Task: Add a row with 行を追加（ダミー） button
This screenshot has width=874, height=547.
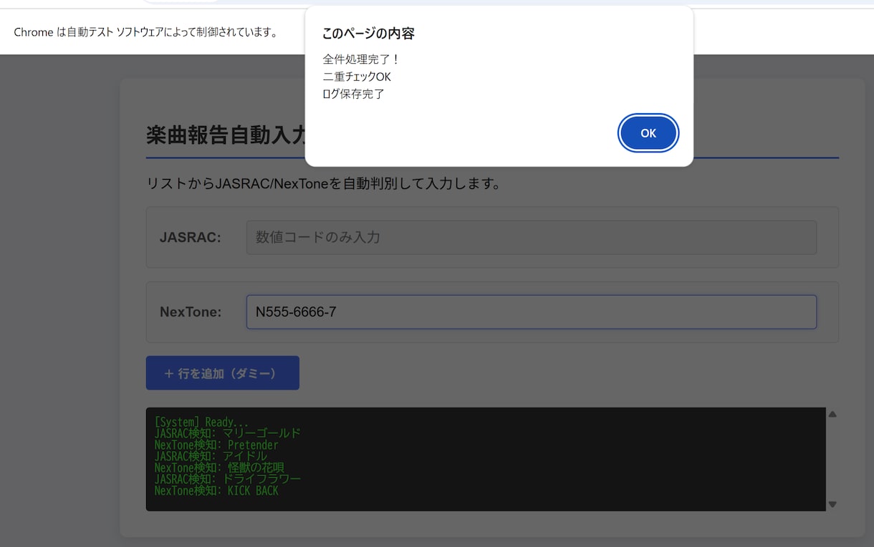Action: (222, 373)
